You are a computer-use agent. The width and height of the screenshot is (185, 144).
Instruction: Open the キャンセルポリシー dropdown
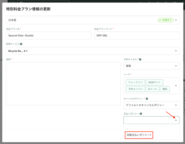(176, 105)
